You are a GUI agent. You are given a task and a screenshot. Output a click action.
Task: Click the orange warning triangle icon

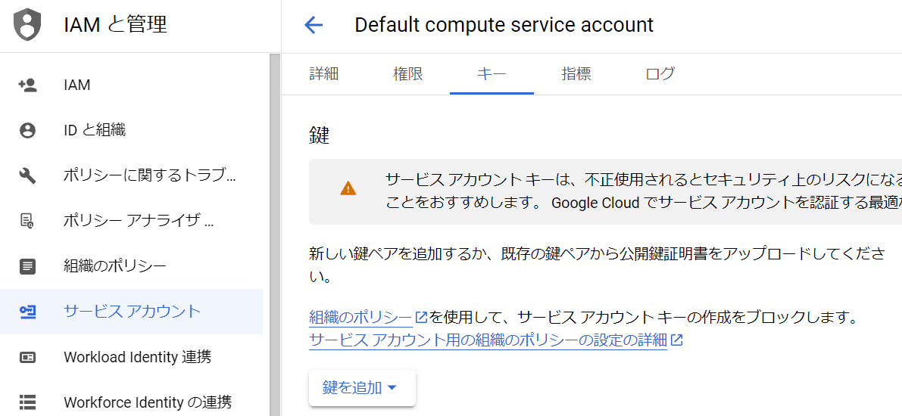pos(348,188)
